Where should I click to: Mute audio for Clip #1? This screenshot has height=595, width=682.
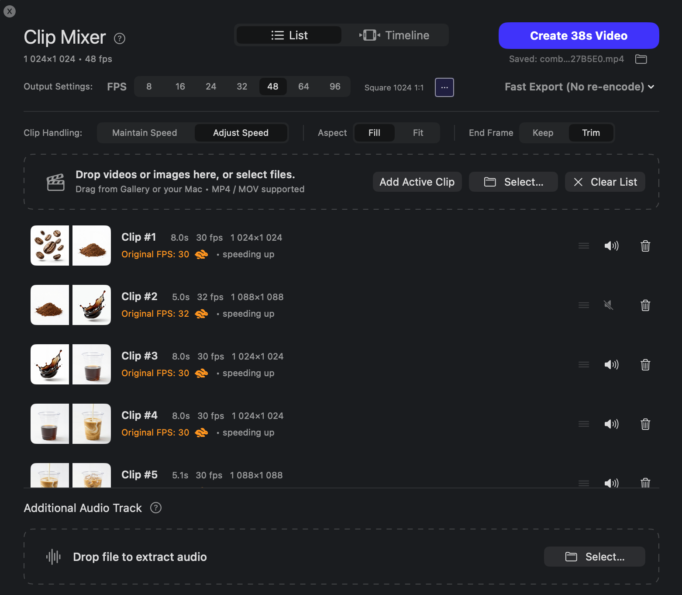[612, 246]
